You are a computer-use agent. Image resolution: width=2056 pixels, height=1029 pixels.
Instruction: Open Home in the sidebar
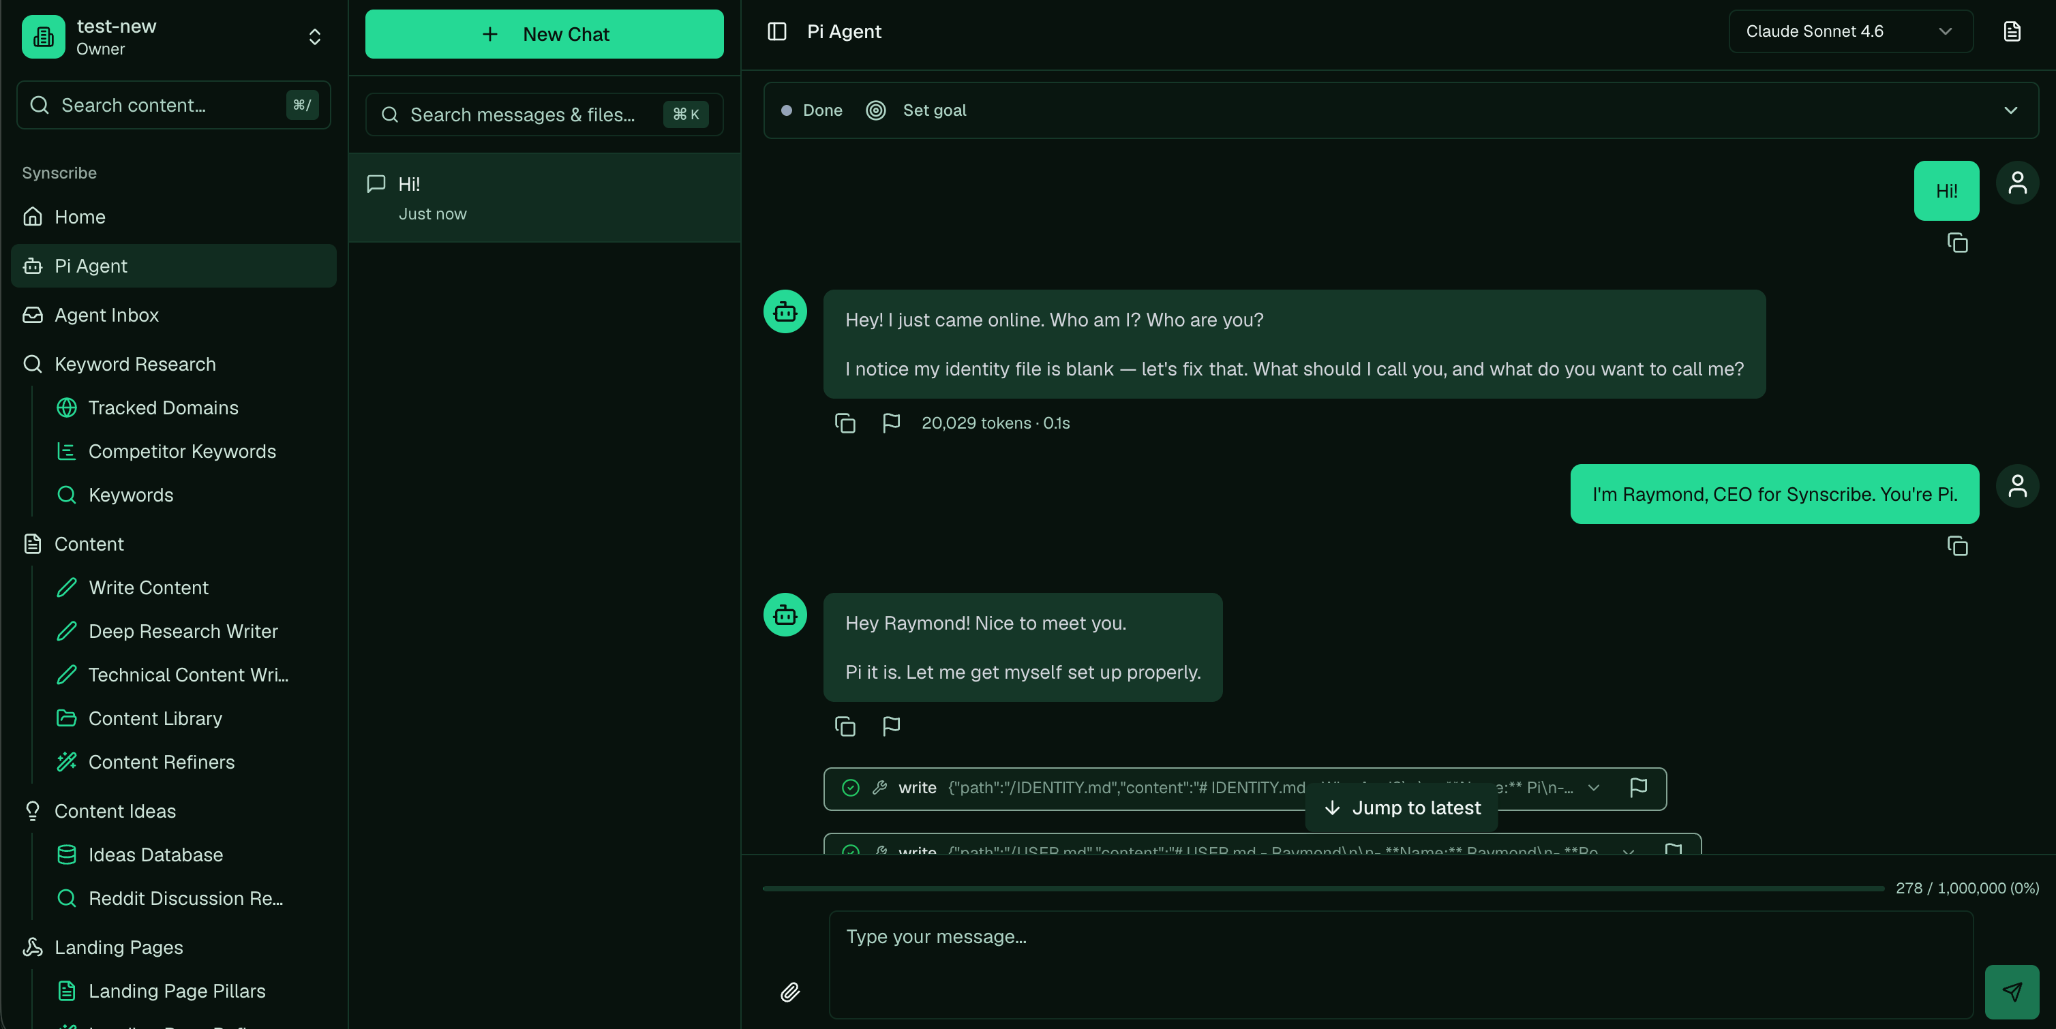click(173, 216)
